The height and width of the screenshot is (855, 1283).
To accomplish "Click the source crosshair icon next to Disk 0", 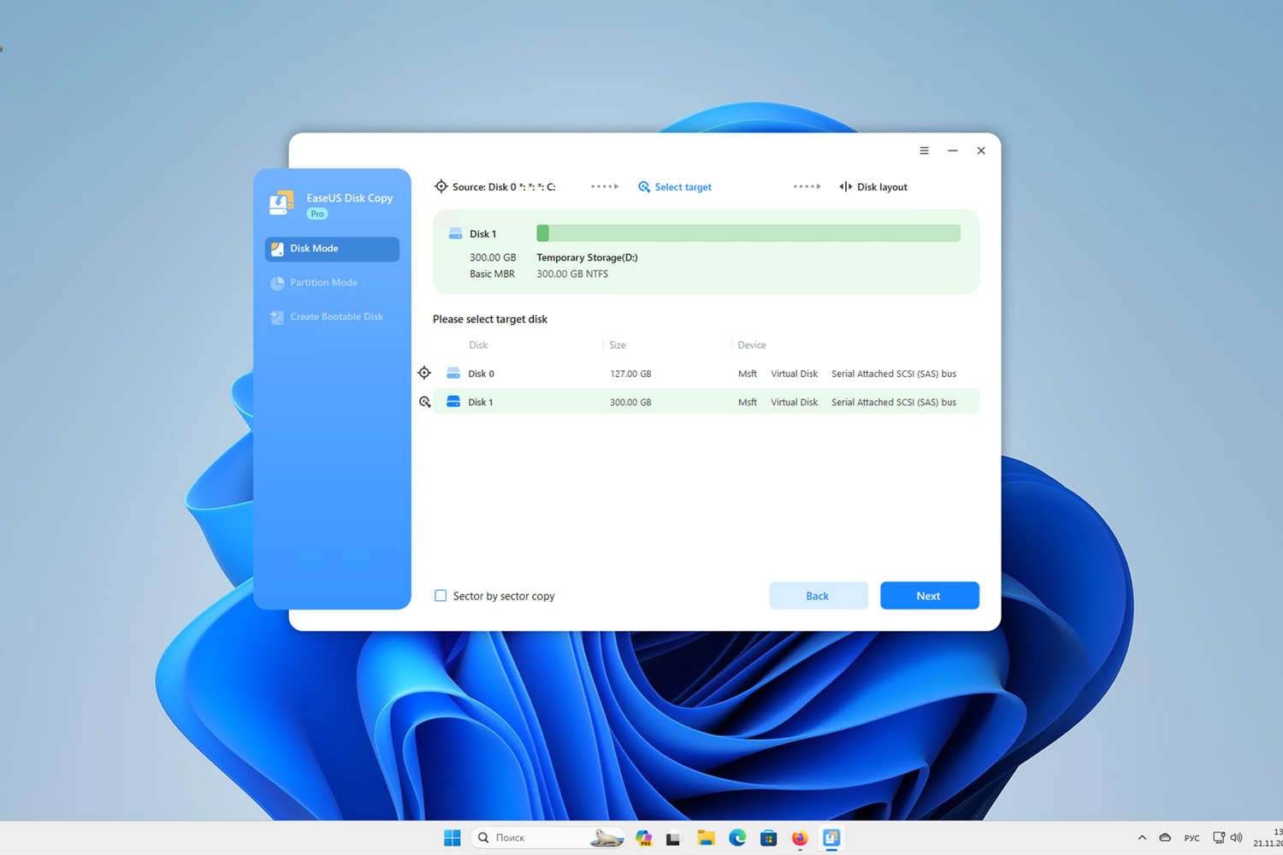I will pos(424,373).
